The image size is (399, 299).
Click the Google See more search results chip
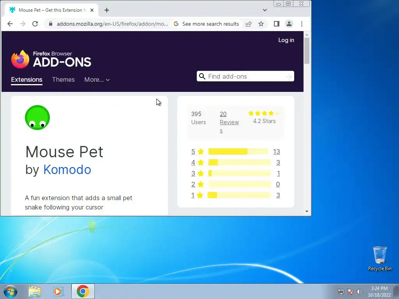pos(207,24)
